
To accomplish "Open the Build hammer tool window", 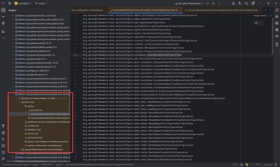I will (3, 126).
